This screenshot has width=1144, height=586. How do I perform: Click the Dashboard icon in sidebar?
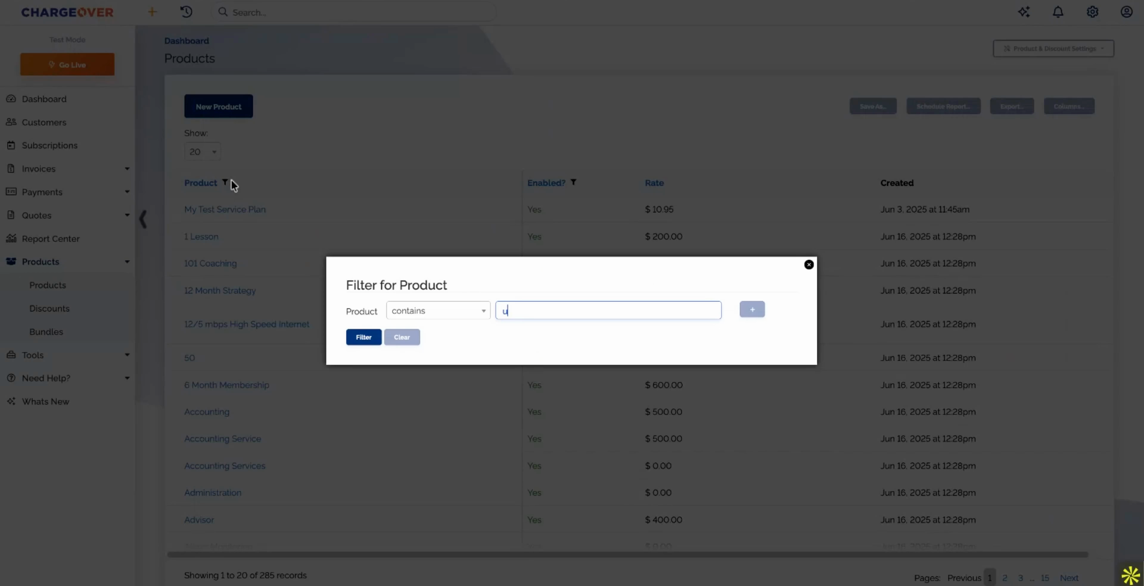click(x=11, y=99)
